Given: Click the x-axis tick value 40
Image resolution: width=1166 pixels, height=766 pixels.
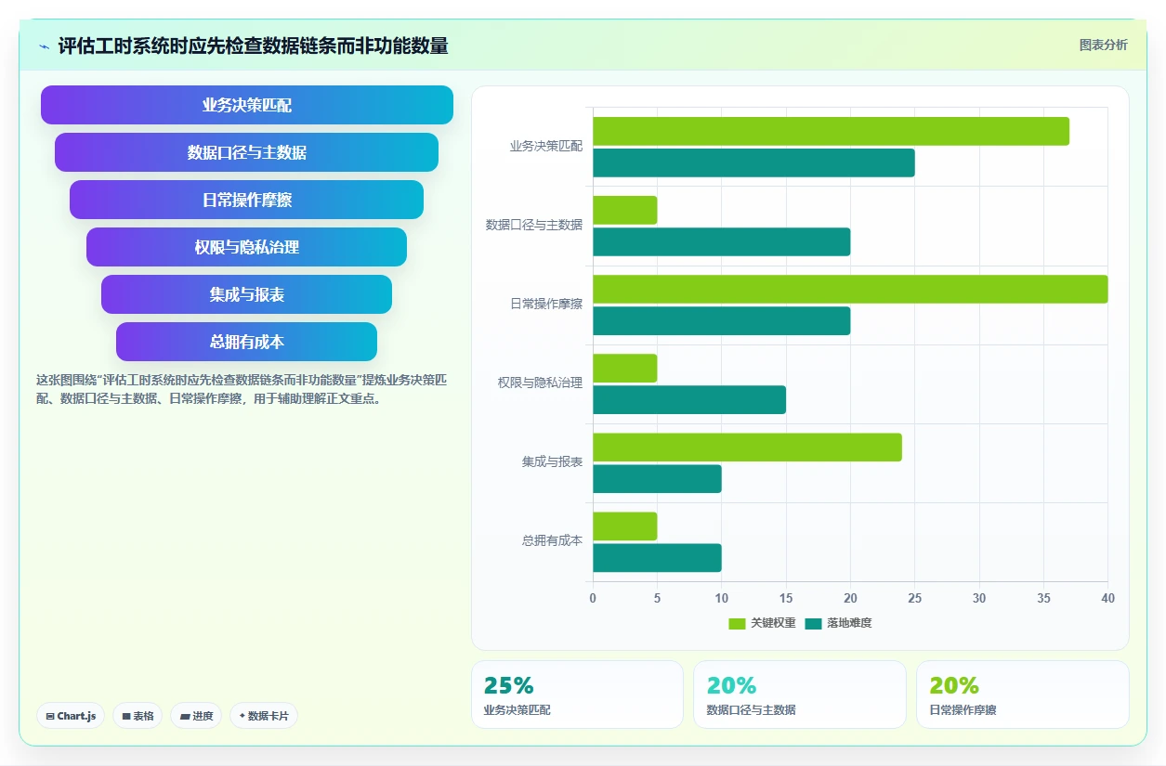Looking at the screenshot, I should tap(1107, 598).
